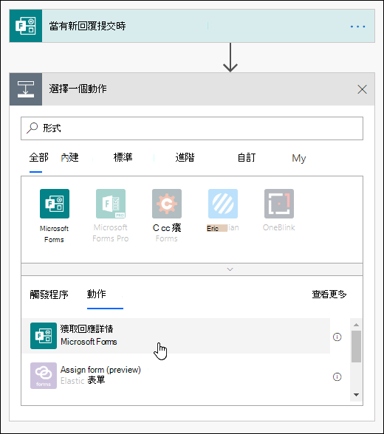
Task: Click the 選擇一個動作 header title
Action: (78, 89)
